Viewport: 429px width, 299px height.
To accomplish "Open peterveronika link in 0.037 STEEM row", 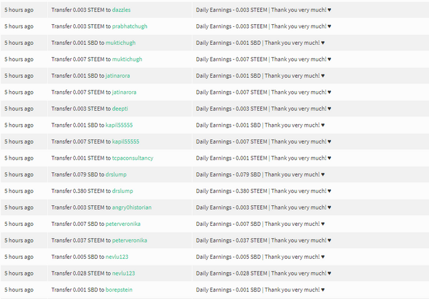I will tap(129, 240).
